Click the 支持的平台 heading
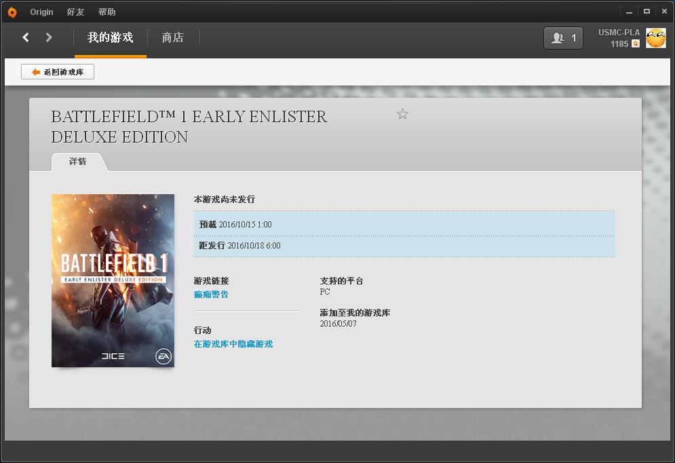Image resolution: width=675 pixels, height=463 pixels. (x=341, y=281)
